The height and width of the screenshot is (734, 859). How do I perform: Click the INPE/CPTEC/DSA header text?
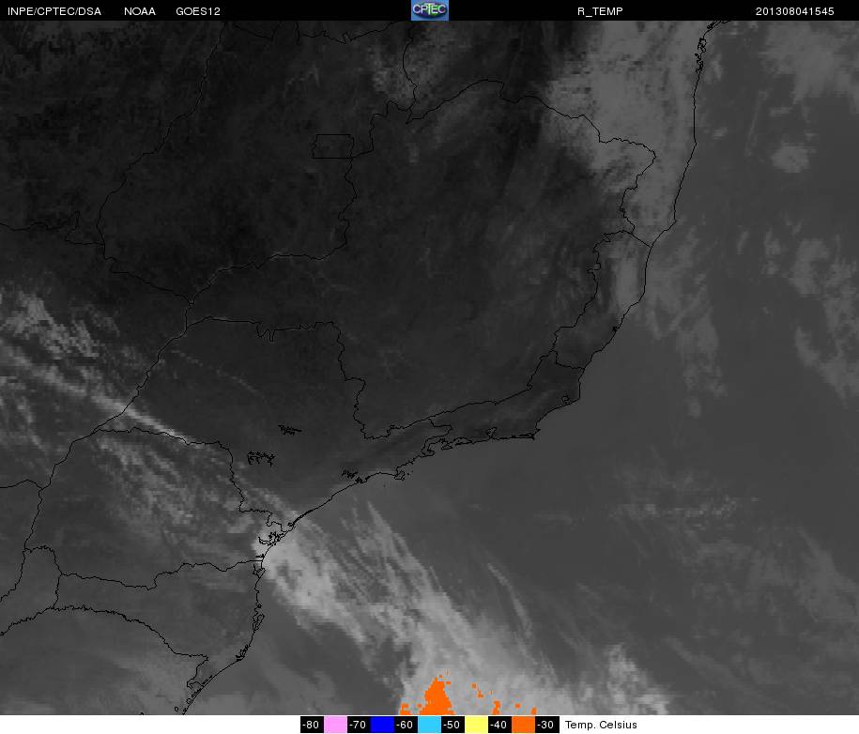click(x=54, y=11)
